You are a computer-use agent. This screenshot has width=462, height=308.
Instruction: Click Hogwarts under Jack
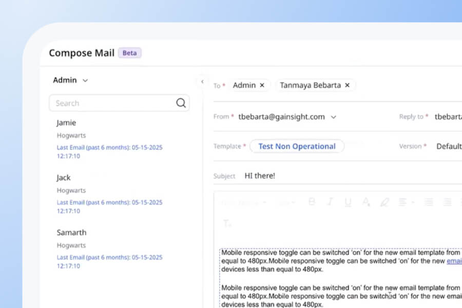71,190
